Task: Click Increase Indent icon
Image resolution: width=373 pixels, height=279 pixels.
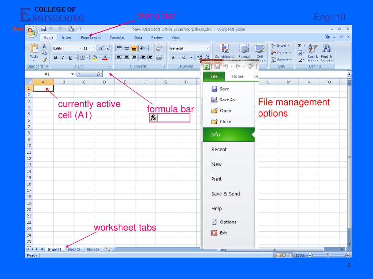Action: [150, 57]
